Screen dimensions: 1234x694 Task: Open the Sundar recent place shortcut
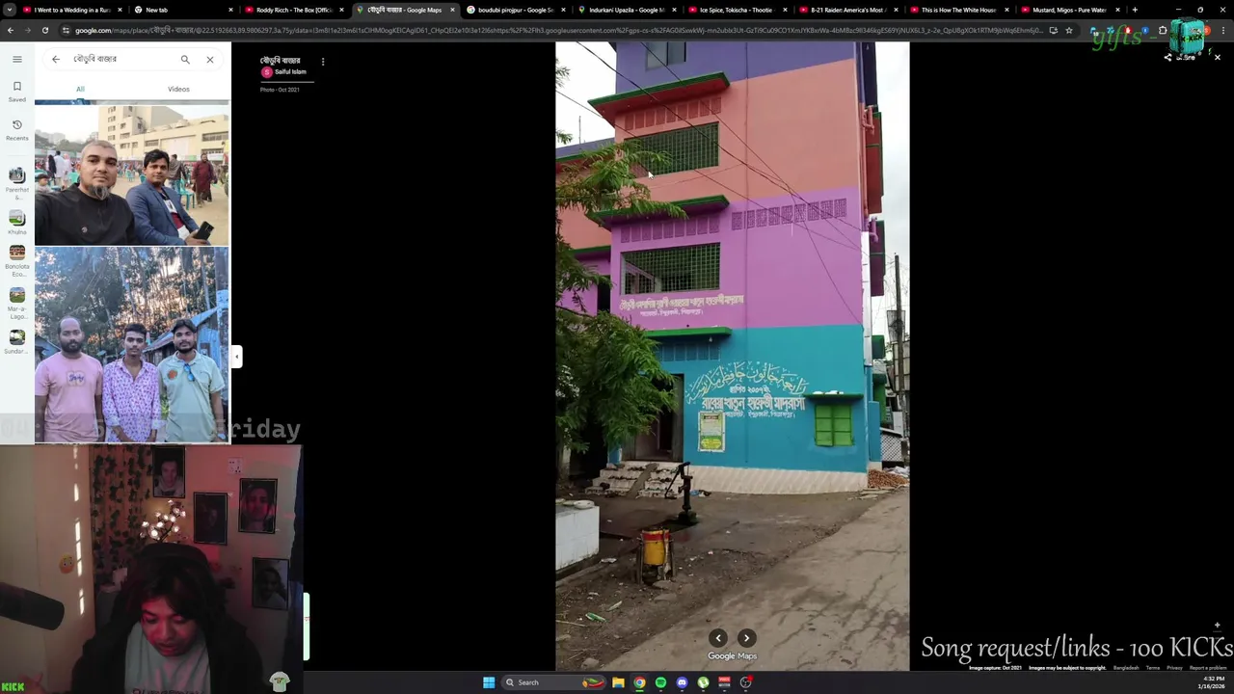click(x=16, y=341)
